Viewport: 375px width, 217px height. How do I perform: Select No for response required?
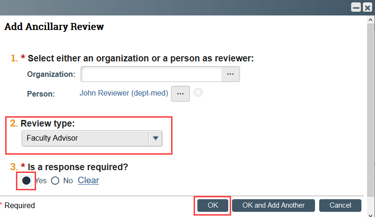click(x=55, y=180)
